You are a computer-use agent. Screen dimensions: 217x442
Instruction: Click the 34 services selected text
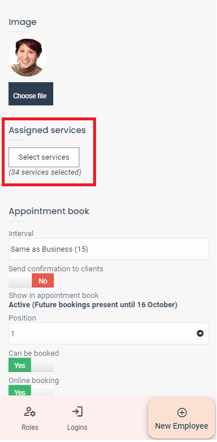point(45,172)
